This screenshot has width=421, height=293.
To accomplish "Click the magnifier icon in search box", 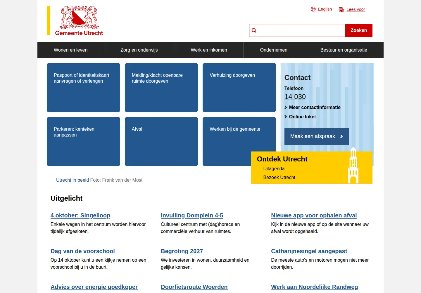I will tap(254, 30).
